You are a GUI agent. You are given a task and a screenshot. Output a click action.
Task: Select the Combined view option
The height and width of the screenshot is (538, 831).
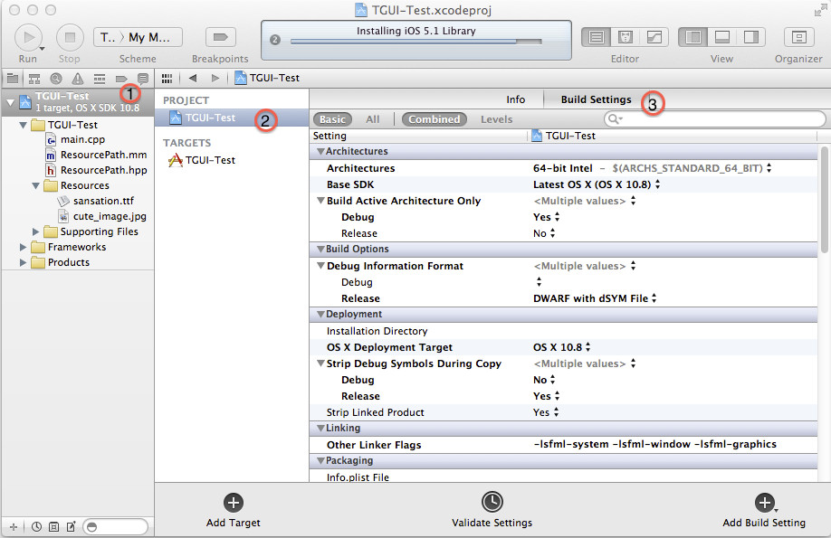pyautogui.click(x=434, y=119)
